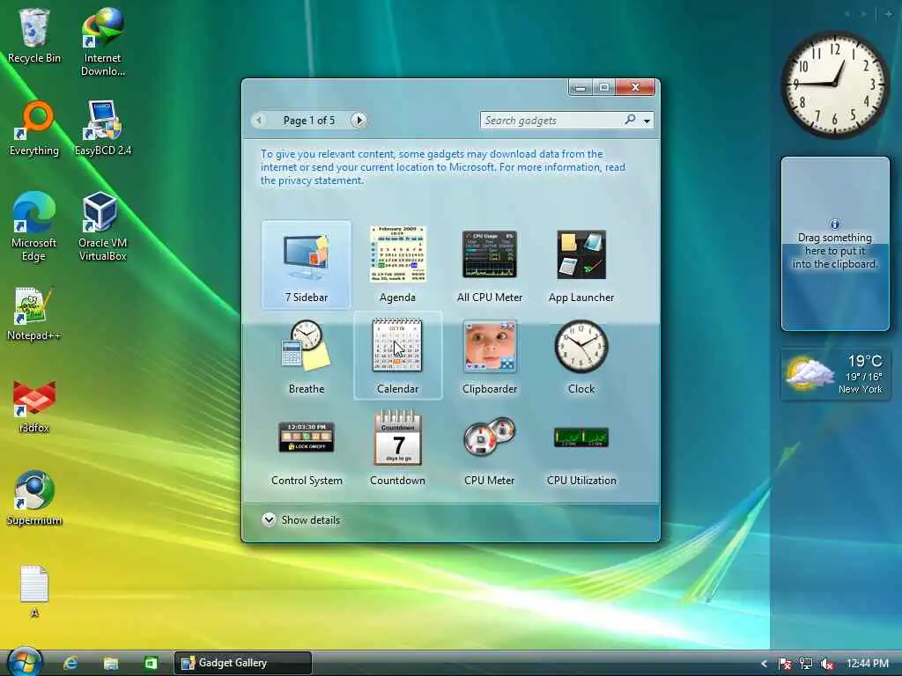Open the New York weather gadget
The width and height of the screenshot is (902, 676).
[835, 374]
